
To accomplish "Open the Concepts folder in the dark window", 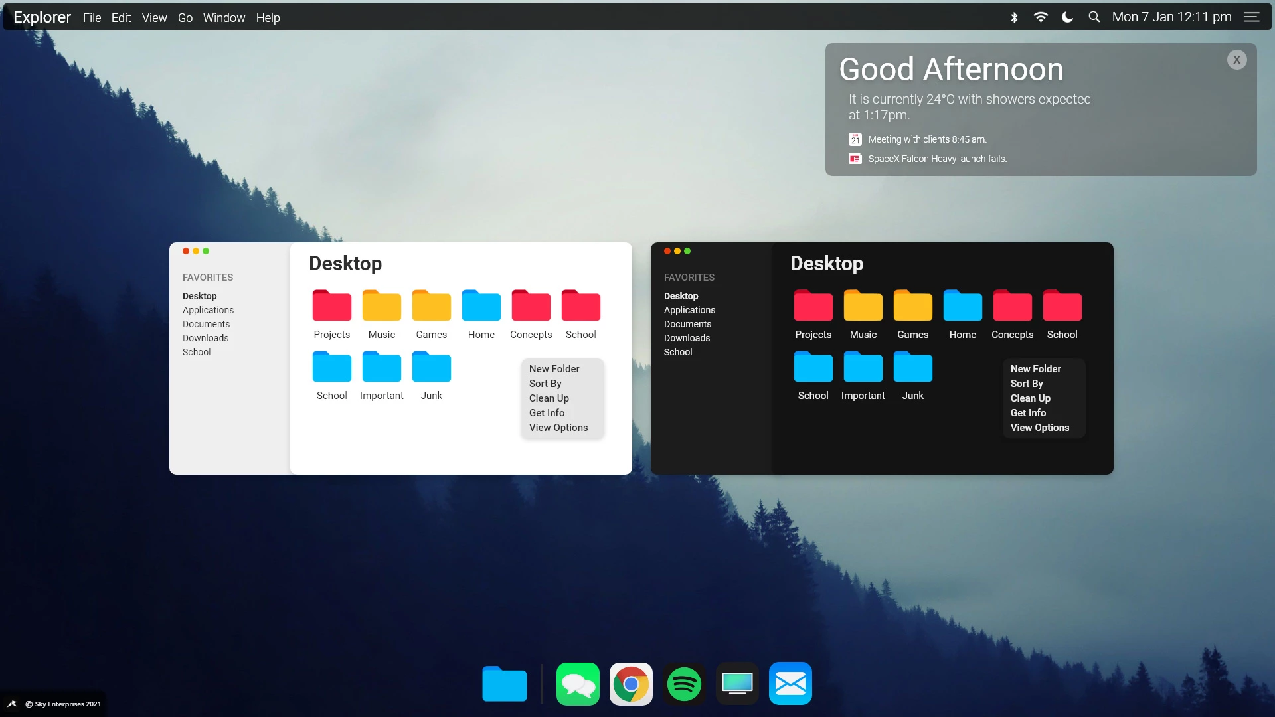I will (1012, 305).
